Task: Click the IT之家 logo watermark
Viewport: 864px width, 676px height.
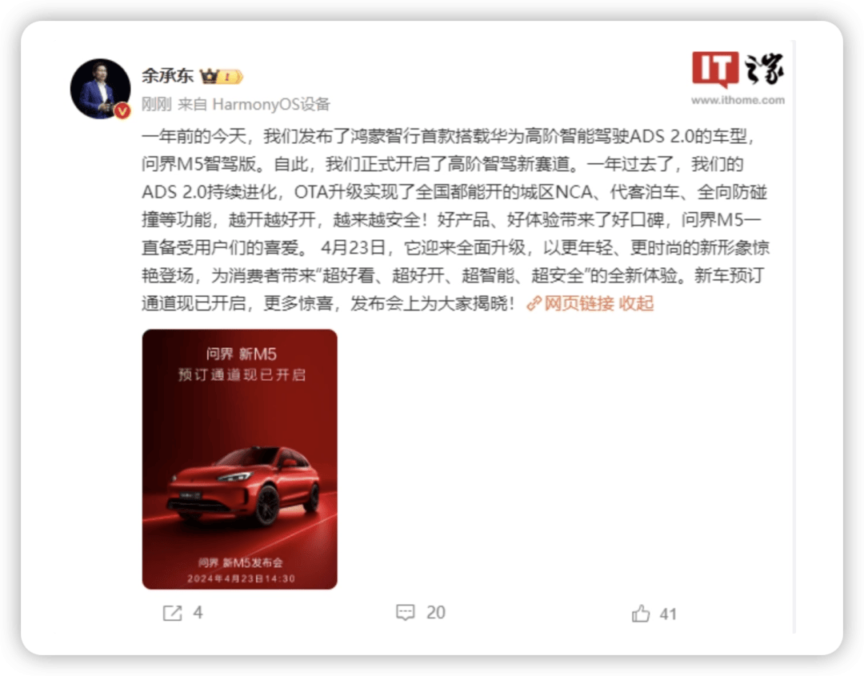Action: [x=738, y=70]
